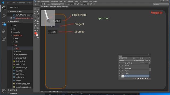Select the Crop tool in Photoshop
Image resolution: width=170 pixels, height=95 pixels.
point(35,14)
